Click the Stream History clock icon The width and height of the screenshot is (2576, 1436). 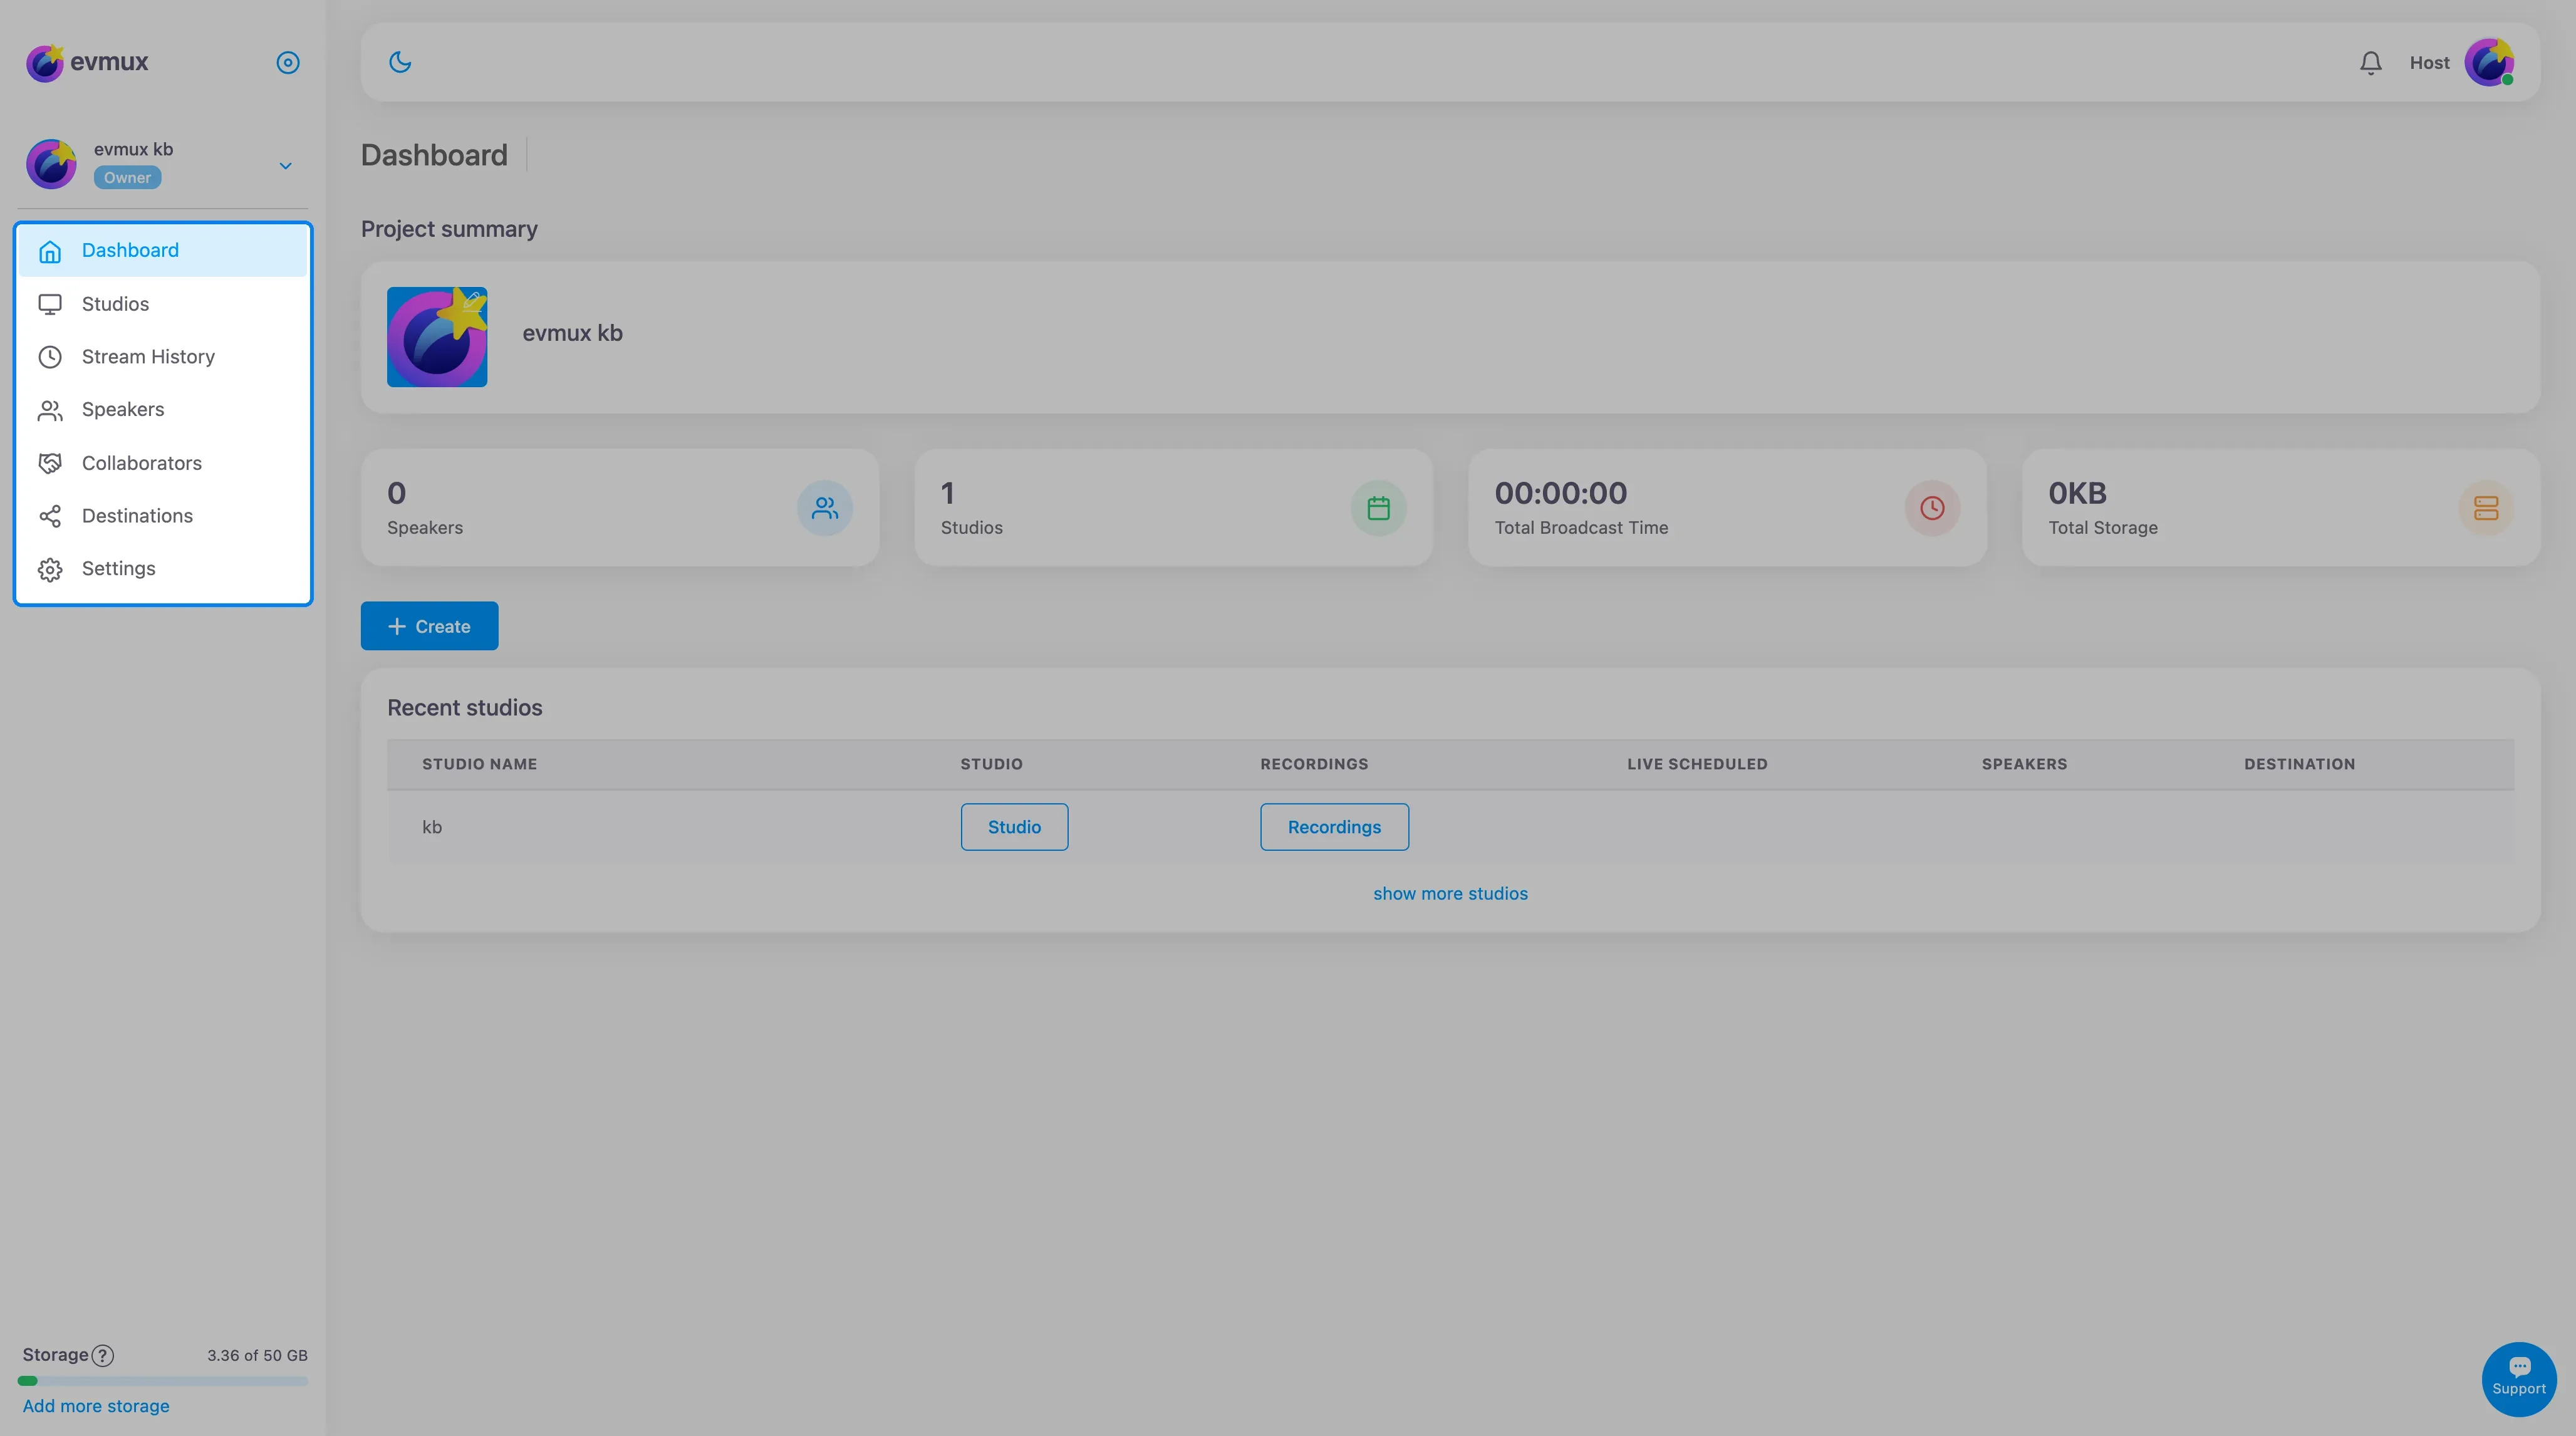coord(50,357)
